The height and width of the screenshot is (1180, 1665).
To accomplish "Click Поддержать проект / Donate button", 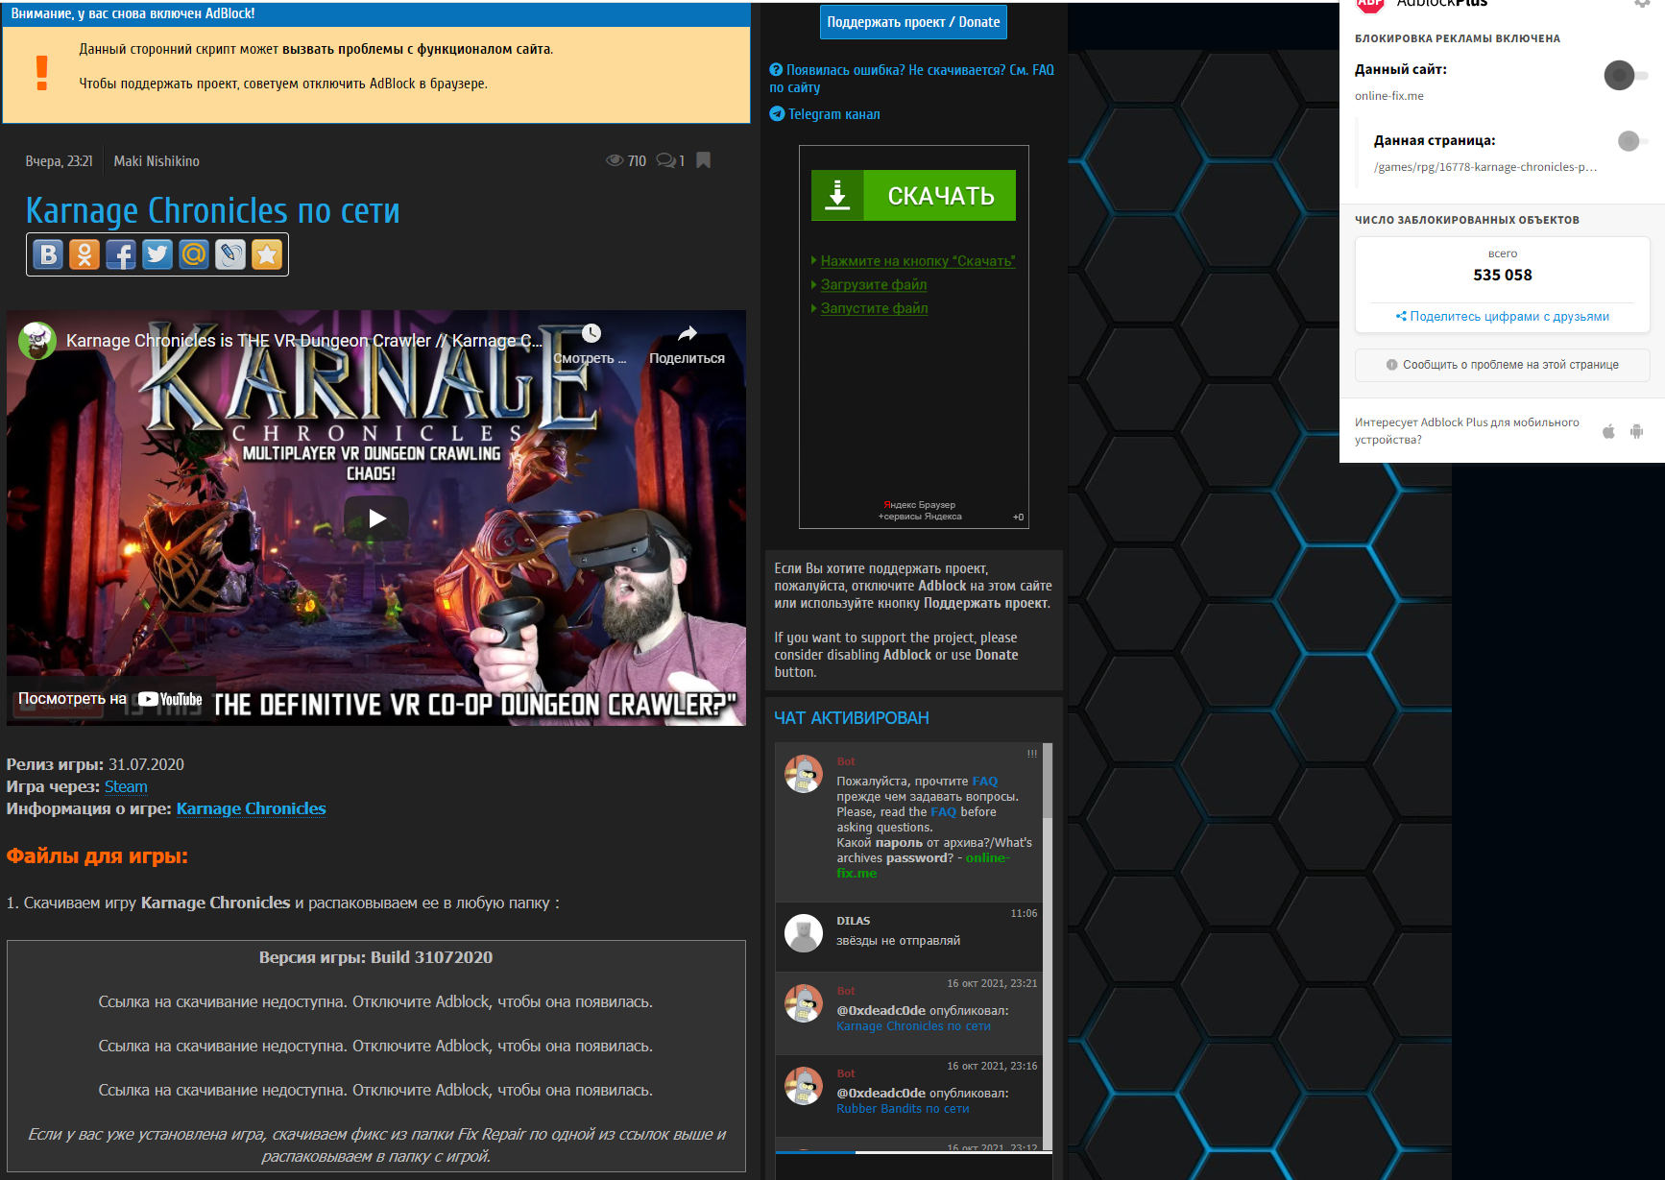I will pos(913,22).
